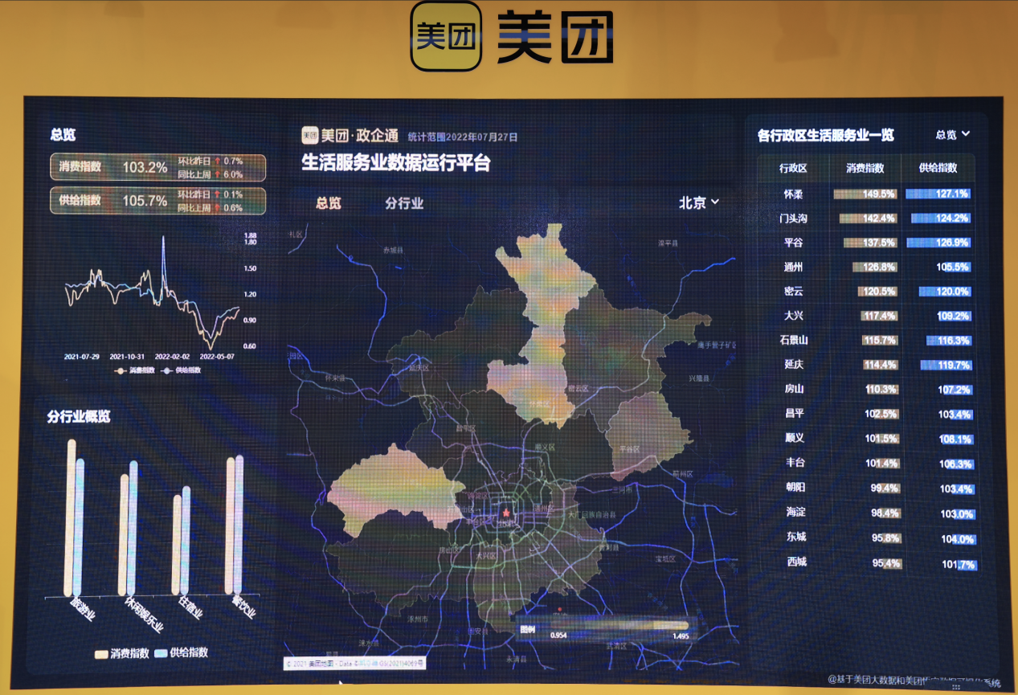Click the small 美团 badge beside 政企通
The width and height of the screenshot is (1018, 695).
click(310, 136)
